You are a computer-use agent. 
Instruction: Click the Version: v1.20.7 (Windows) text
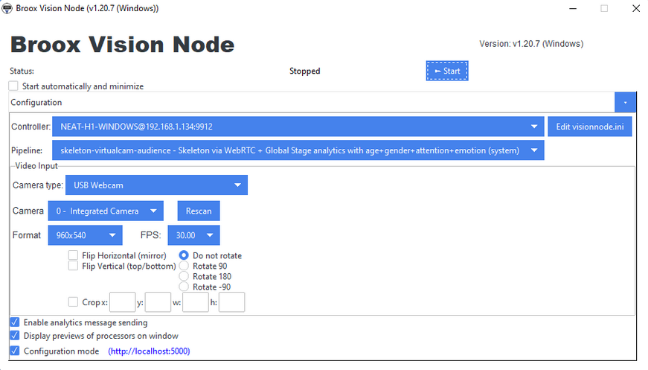[x=531, y=44]
